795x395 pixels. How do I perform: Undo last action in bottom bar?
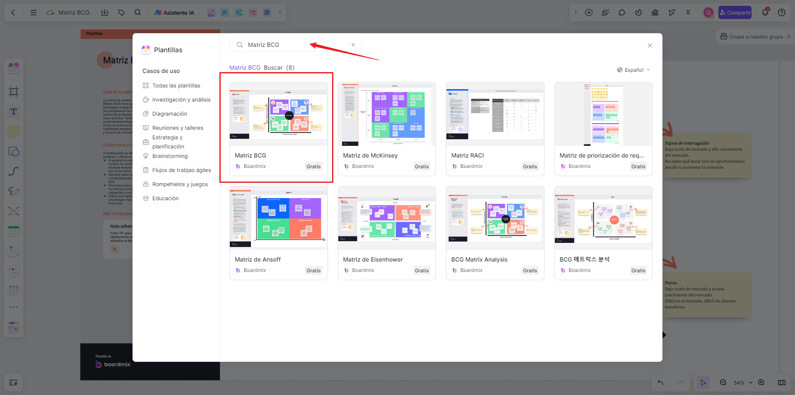pos(660,383)
